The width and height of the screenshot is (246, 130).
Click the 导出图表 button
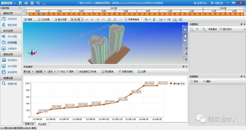107,71
